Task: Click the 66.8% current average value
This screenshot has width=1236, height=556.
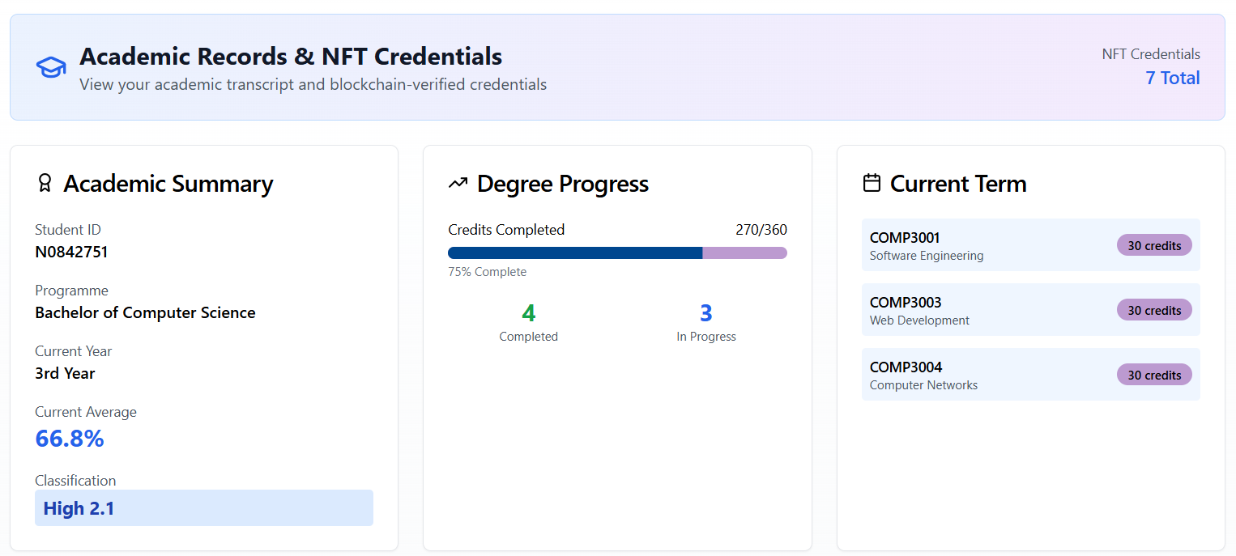Action: pyautogui.click(x=70, y=439)
